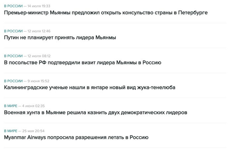Click 'В России' tag above the embassy headline
The width and height of the screenshot is (232, 150).
click(13, 56)
